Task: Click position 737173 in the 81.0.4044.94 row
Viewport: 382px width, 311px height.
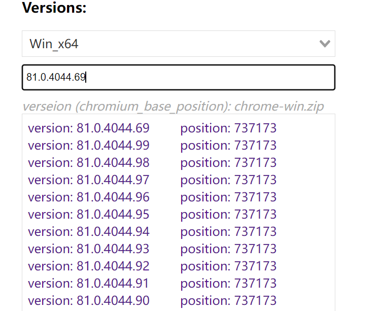Action: tap(228, 231)
